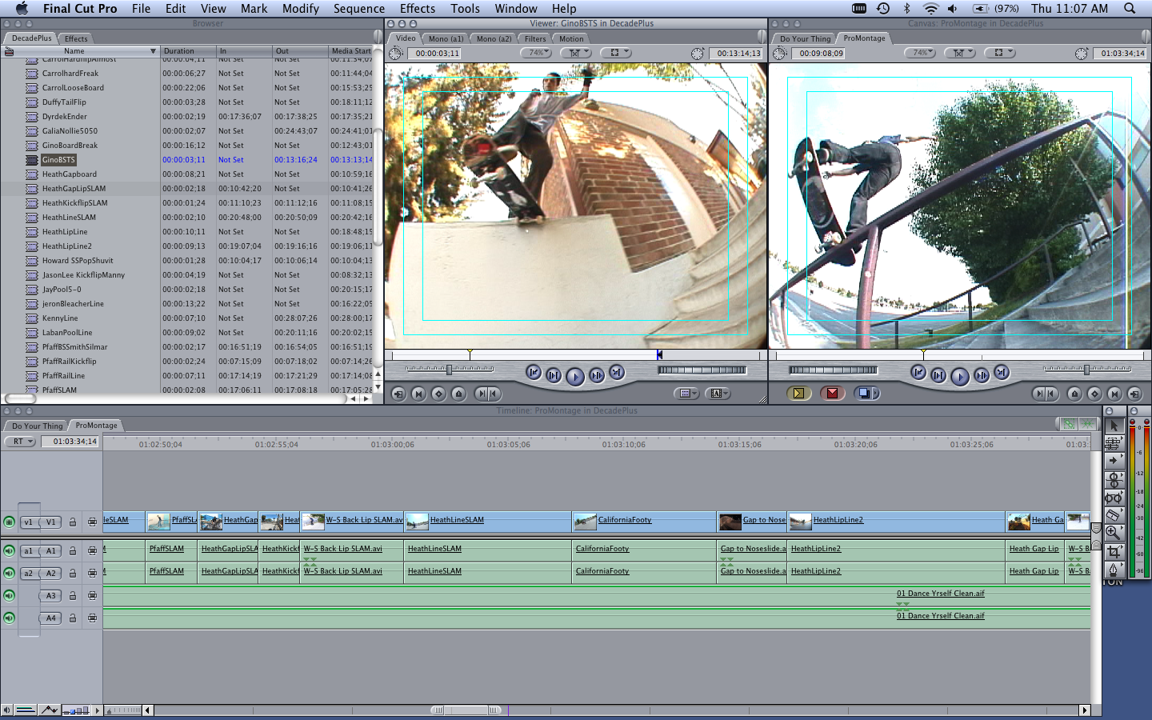Select the Razor Blade tool
The height and width of the screenshot is (720, 1152).
point(1113,514)
